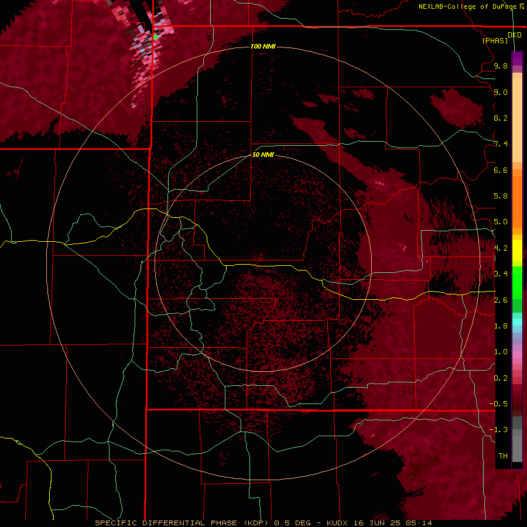527x527 pixels.
Task: Click the 2.6 value on the scale
Action: click(501, 300)
